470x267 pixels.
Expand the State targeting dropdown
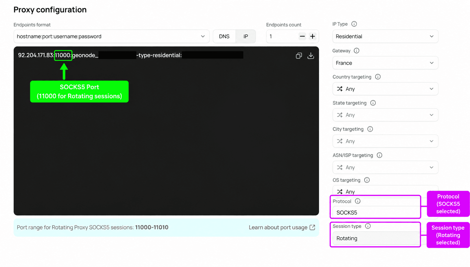pyautogui.click(x=385, y=115)
